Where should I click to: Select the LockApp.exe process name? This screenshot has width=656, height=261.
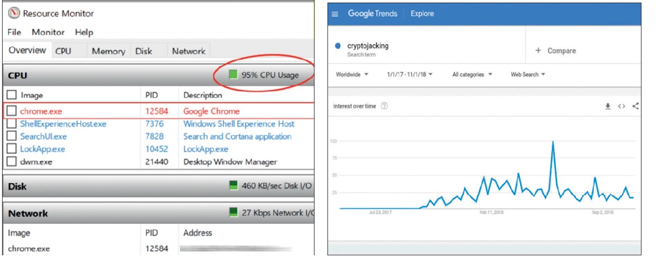(43, 149)
